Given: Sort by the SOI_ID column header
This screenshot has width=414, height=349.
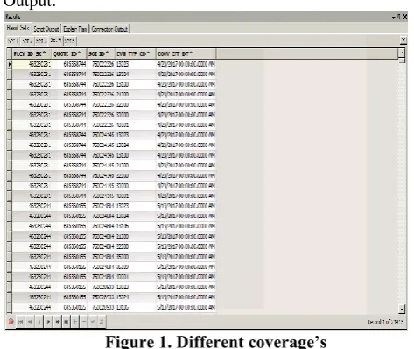Looking at the screenshot, I should (102, 53).
